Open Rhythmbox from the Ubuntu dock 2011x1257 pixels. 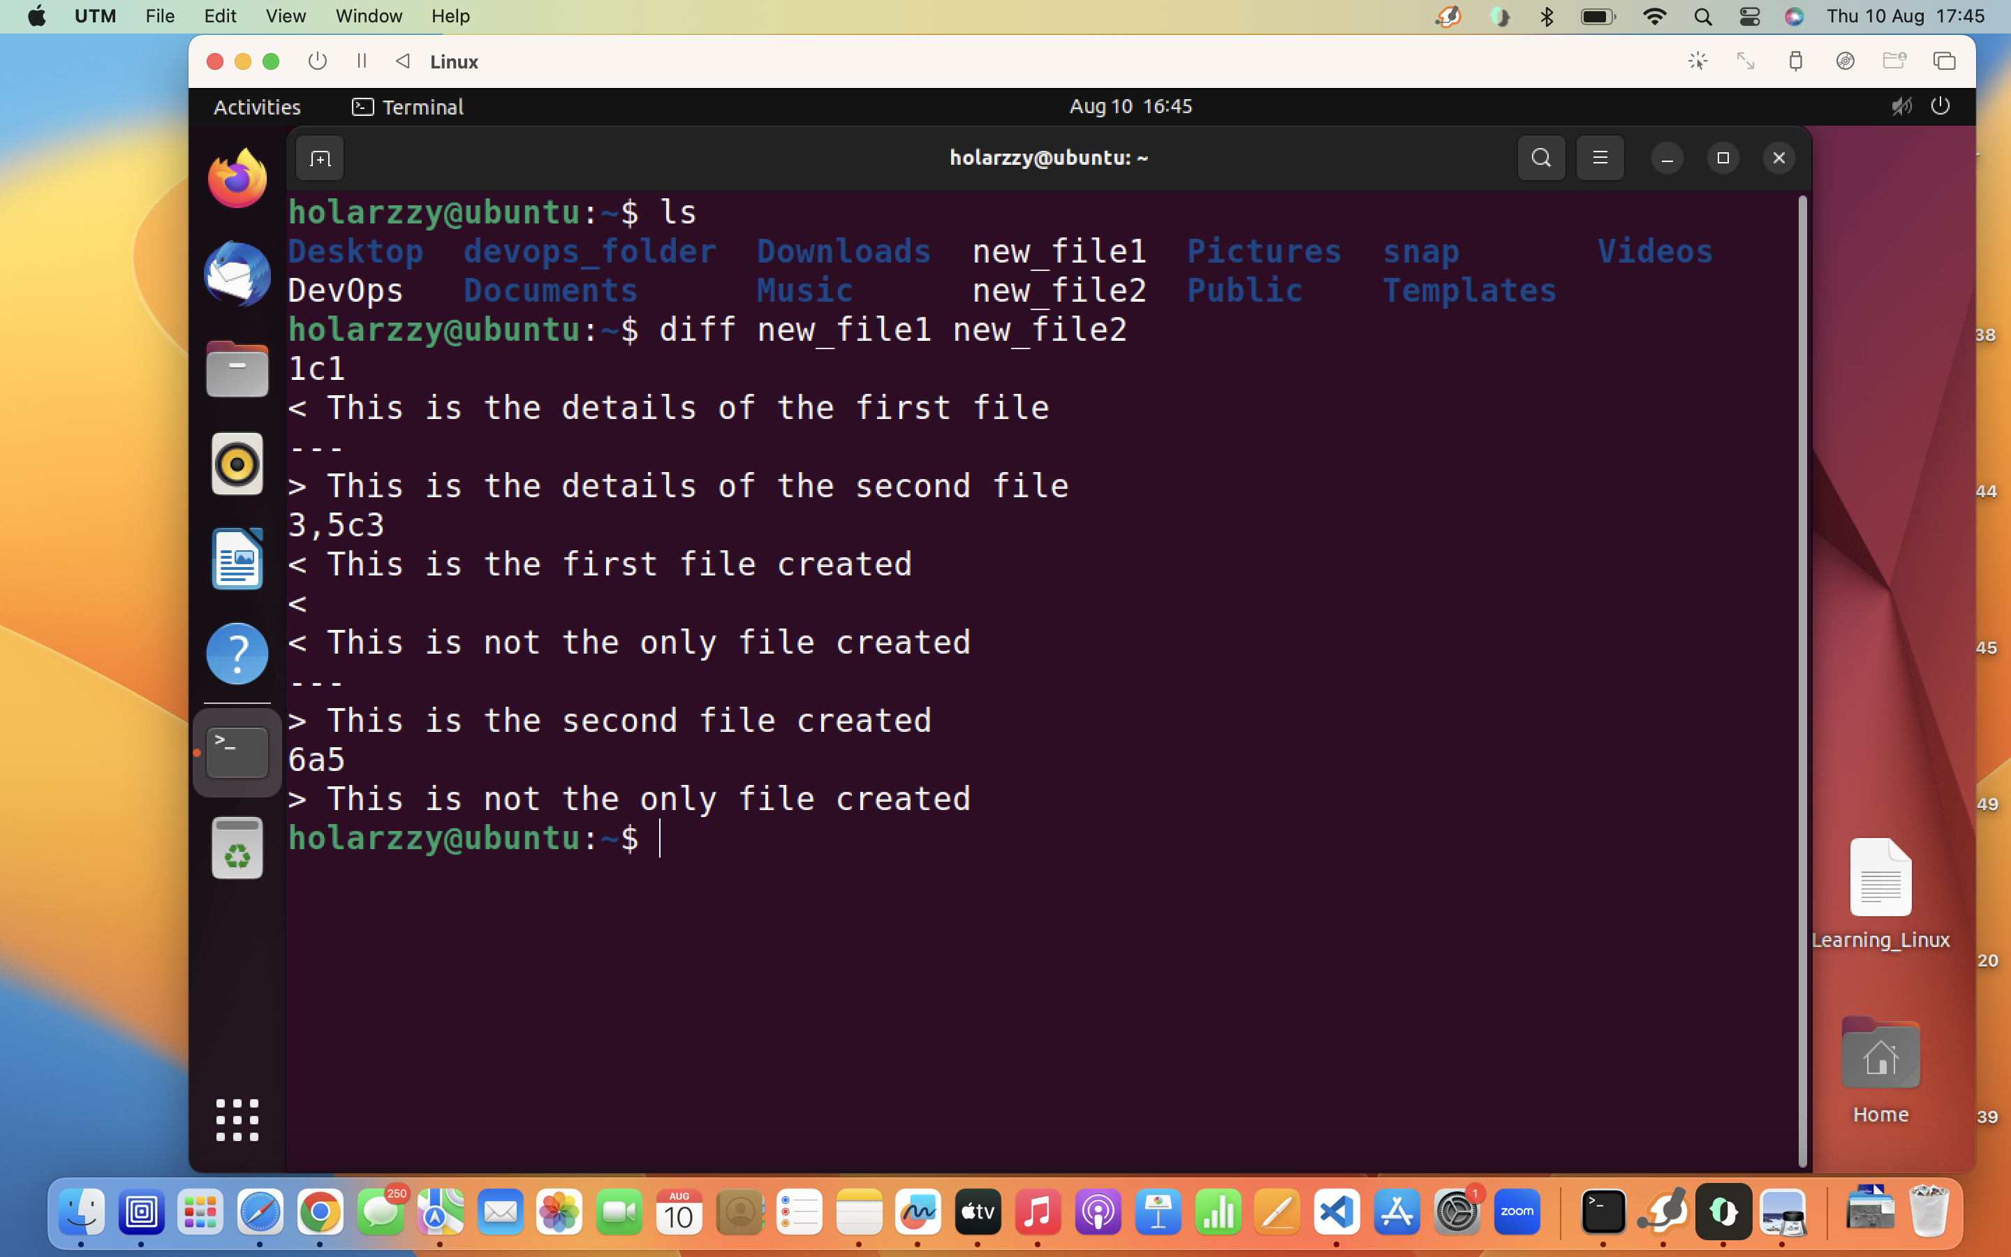coord(237,464)
